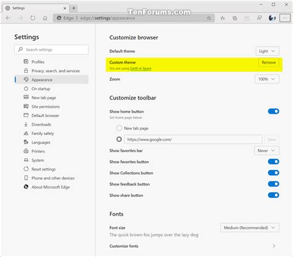Click the Refresh page icon
The height and width of the screenshot is (257, 293).
(x=33, y=18)
